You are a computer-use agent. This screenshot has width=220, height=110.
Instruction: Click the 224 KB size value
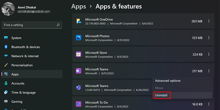pyautogui.click(x=197, y=55)
